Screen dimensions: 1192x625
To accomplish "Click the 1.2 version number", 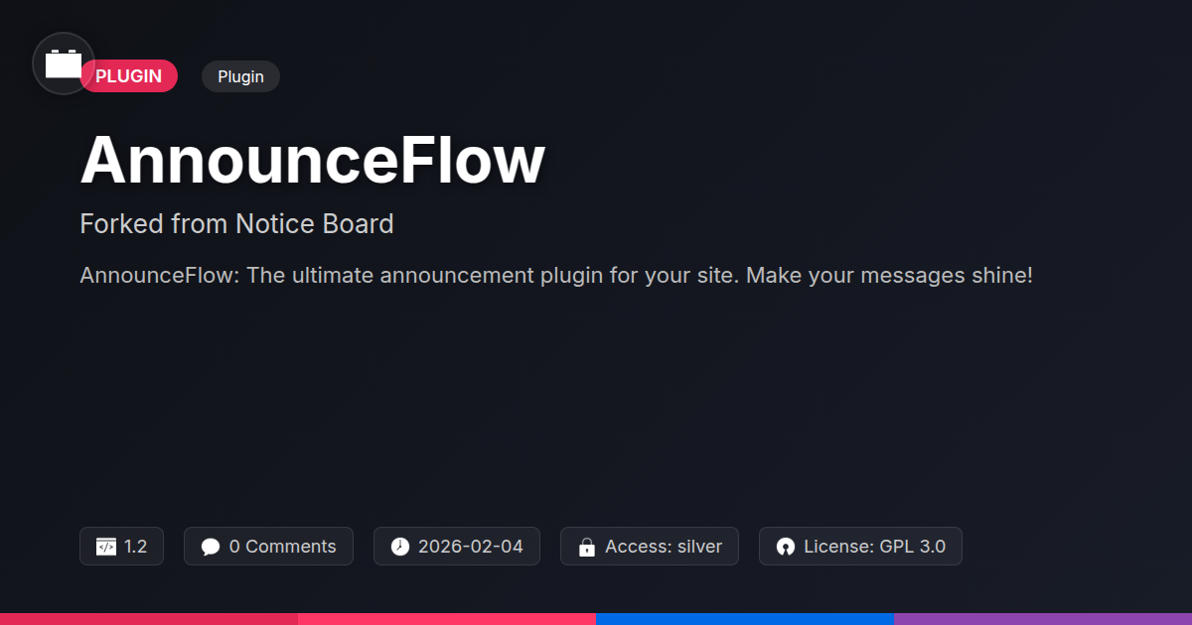I will coord(136,547).
